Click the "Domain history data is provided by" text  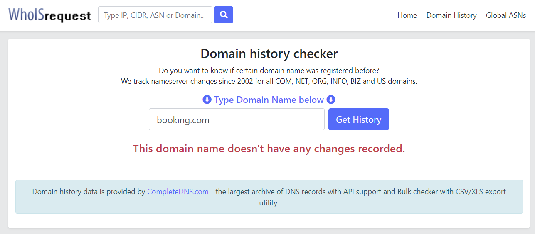coord(89,192)
